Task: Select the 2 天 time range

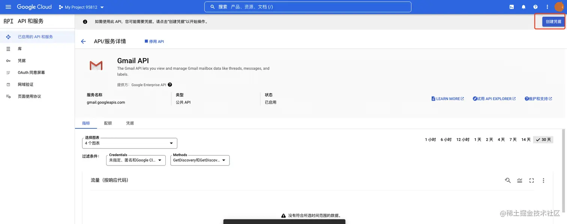Action: [x=489, y=140]
